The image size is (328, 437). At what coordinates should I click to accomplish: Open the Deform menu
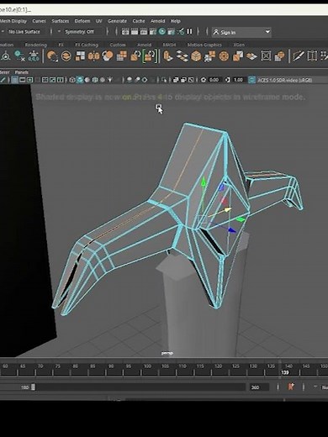click(82, 21)
